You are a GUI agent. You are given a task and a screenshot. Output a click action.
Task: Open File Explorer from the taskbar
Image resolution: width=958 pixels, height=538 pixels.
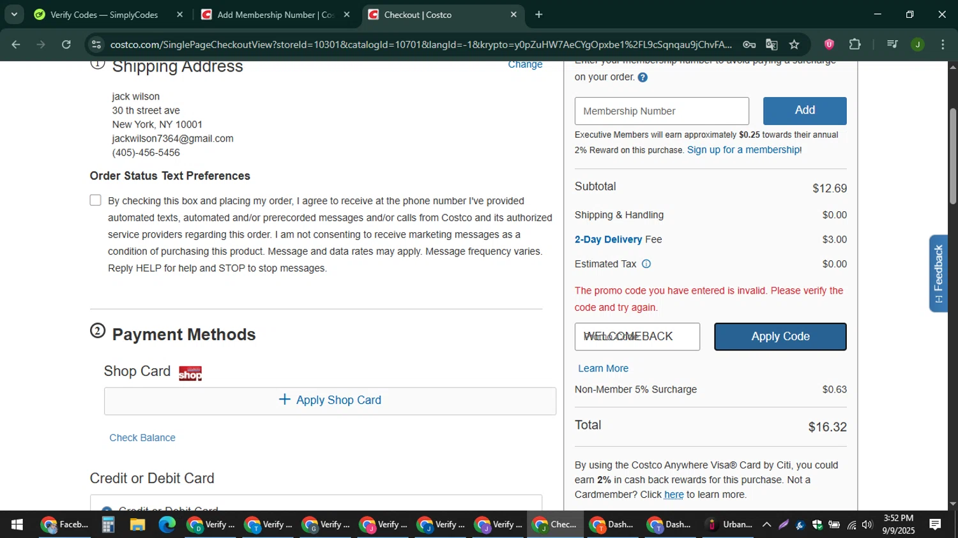coord(137,525)
